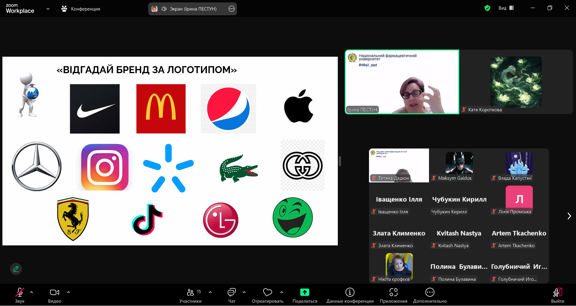This screenshot has height=306, width=576.
Task: Click the Gucci double-G logo
Action: click(x=303, y=166)
